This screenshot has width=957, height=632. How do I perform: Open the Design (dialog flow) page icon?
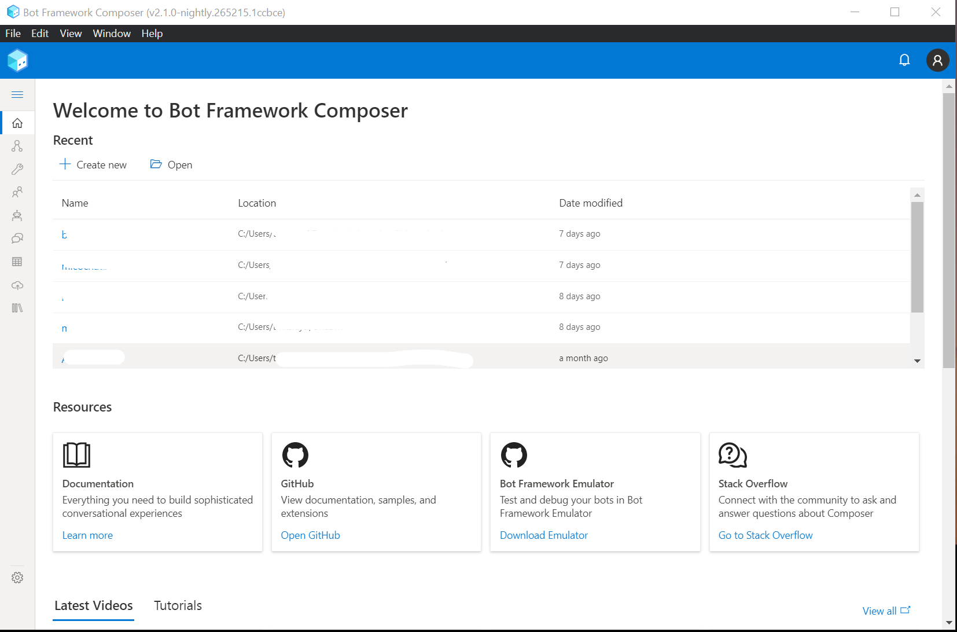tap(17, 146)
